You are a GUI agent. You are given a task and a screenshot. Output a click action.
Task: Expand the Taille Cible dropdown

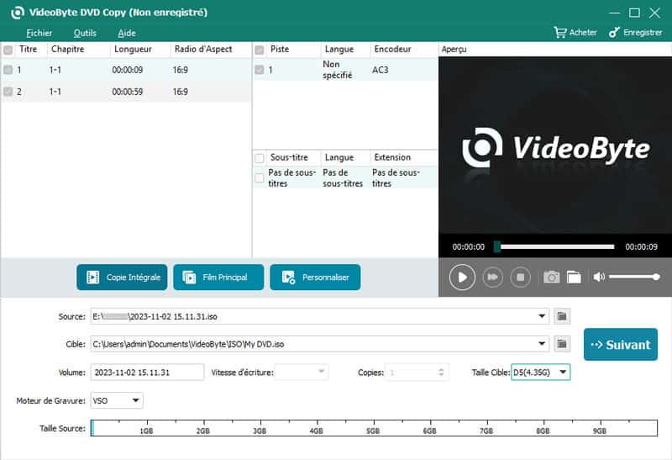[x=563, y=372]
